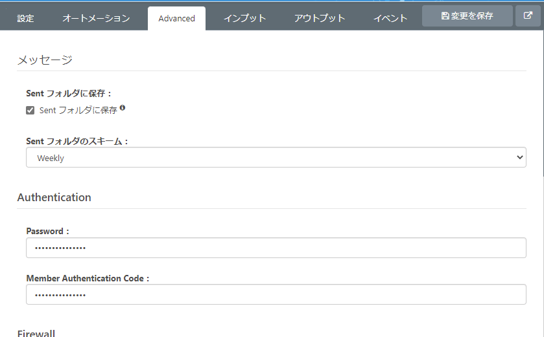Toggle the Sent フォルダに保存 checkbox

tap(30, 111)
